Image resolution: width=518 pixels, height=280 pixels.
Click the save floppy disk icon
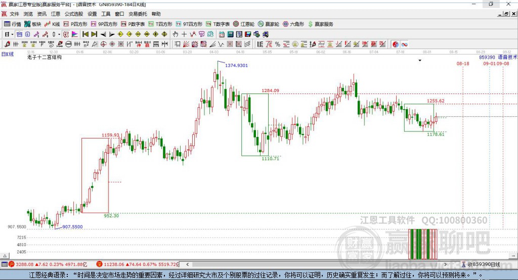click(x=248, y=34)
